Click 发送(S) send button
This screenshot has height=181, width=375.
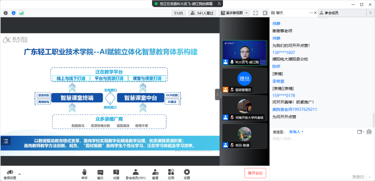coord(358,177)
